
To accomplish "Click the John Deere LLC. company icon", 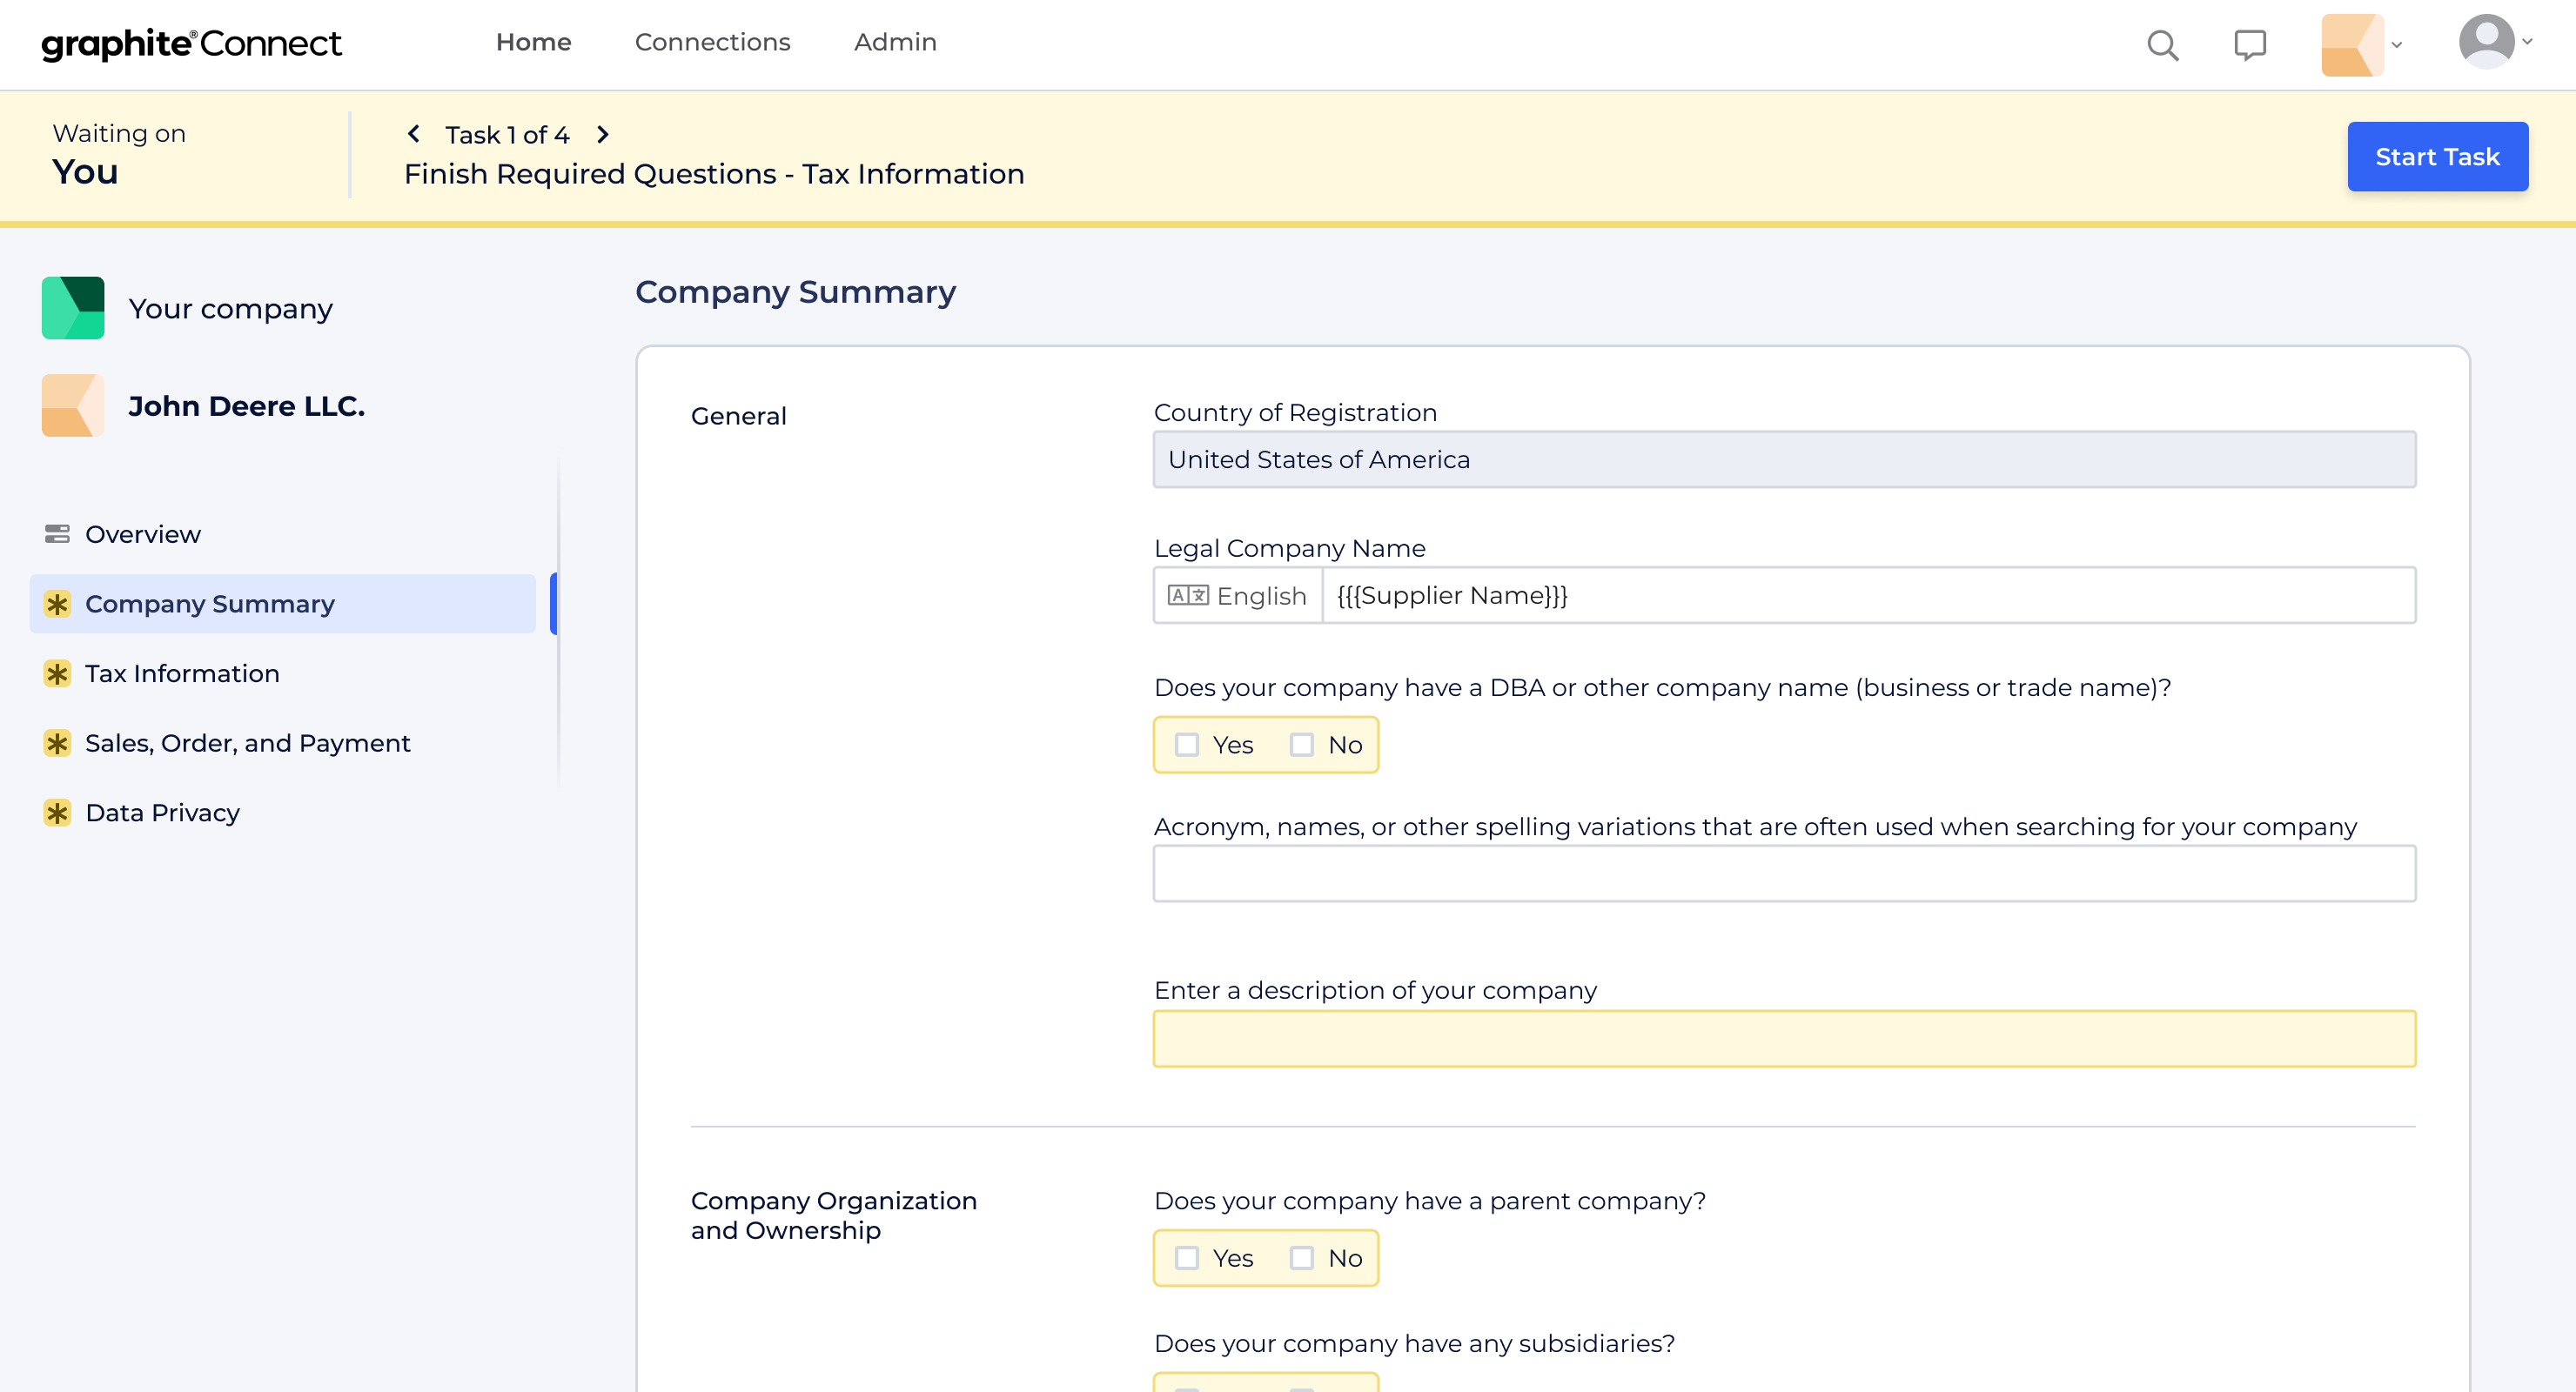I will tap(73, 405).
